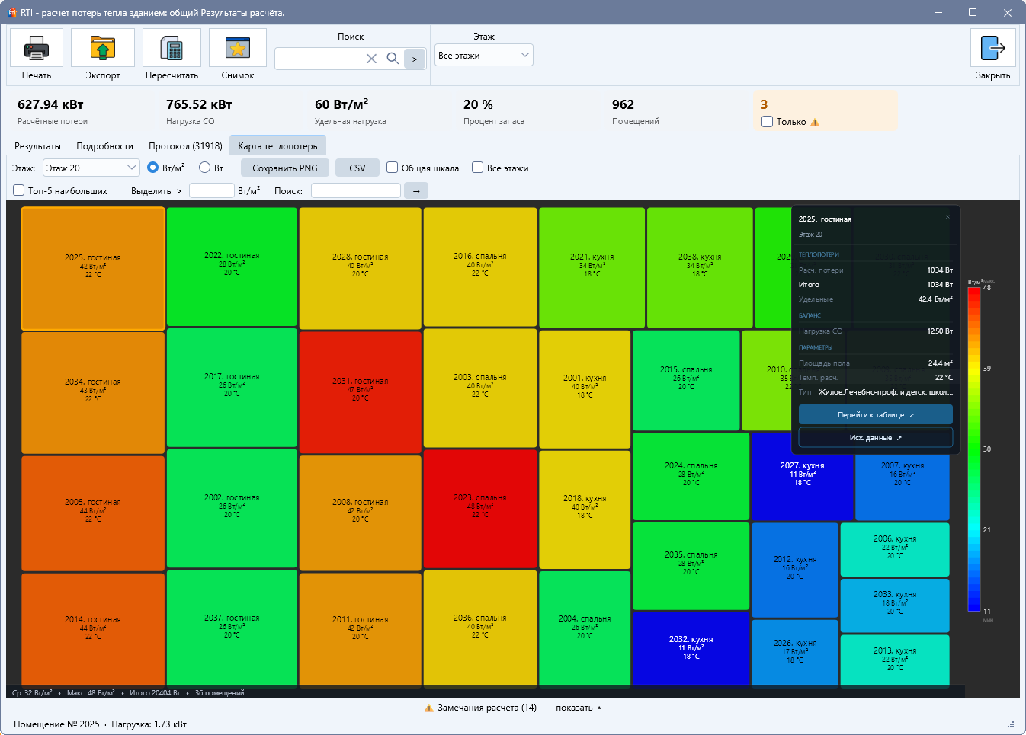Click the 765.52 кВт Нагрузка СО value
The width and height of the screenshot is (1026, 735).
click(x=199, y=104)
